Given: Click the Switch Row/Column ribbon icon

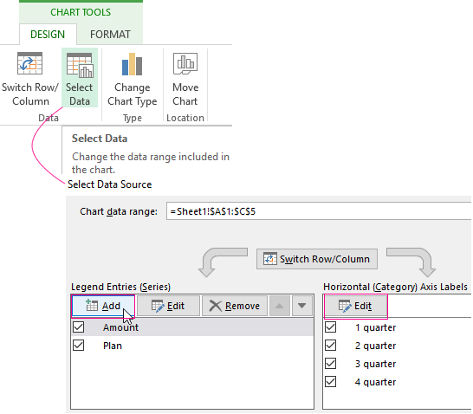Looking at the screenshot, I should (x=29, y=63).
